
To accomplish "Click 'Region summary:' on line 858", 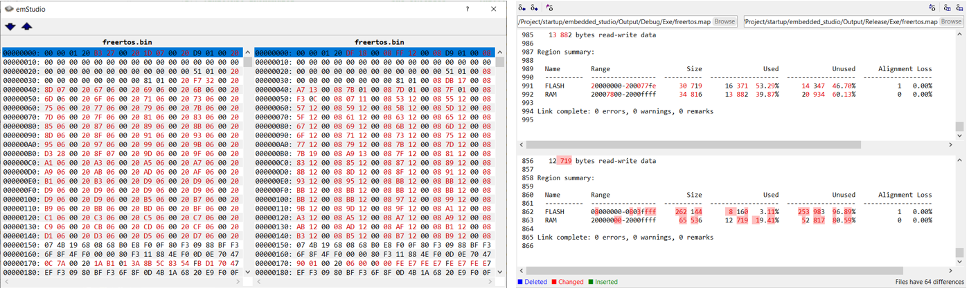I will coord(565,177).
